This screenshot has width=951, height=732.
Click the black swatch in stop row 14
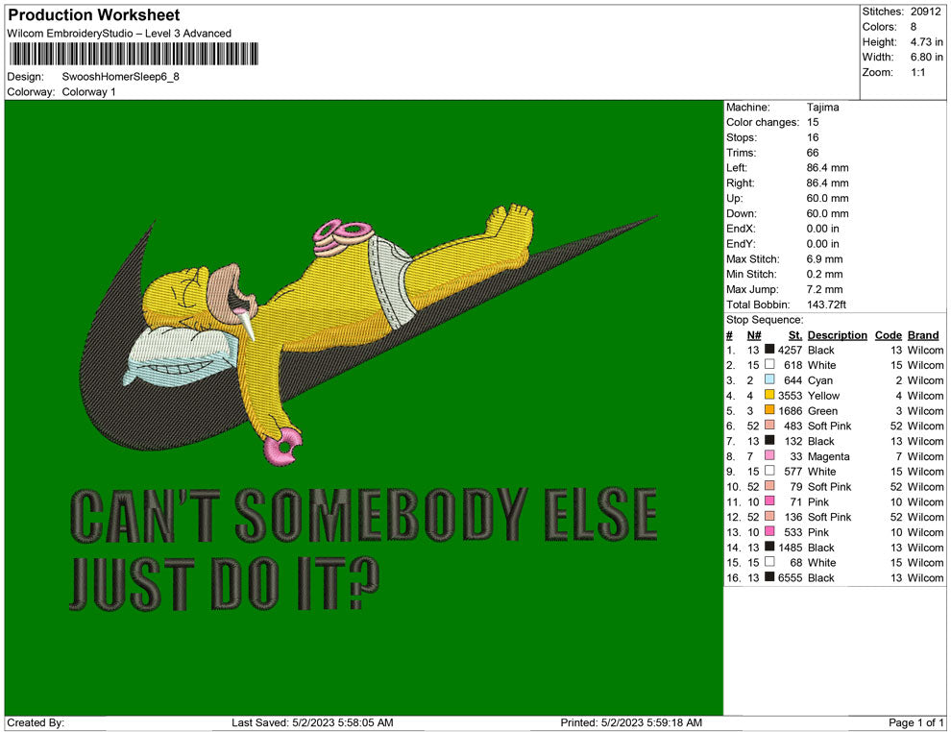[769, 546]
